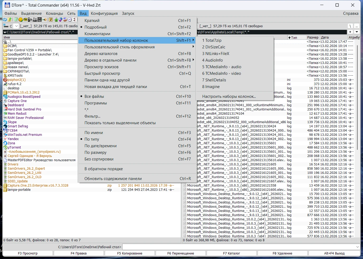Screen dimensions: 363x259
Task: Click into the command line input field
Action: 238,247
